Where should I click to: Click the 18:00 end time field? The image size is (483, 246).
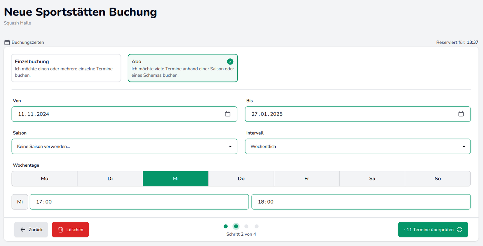361,202
